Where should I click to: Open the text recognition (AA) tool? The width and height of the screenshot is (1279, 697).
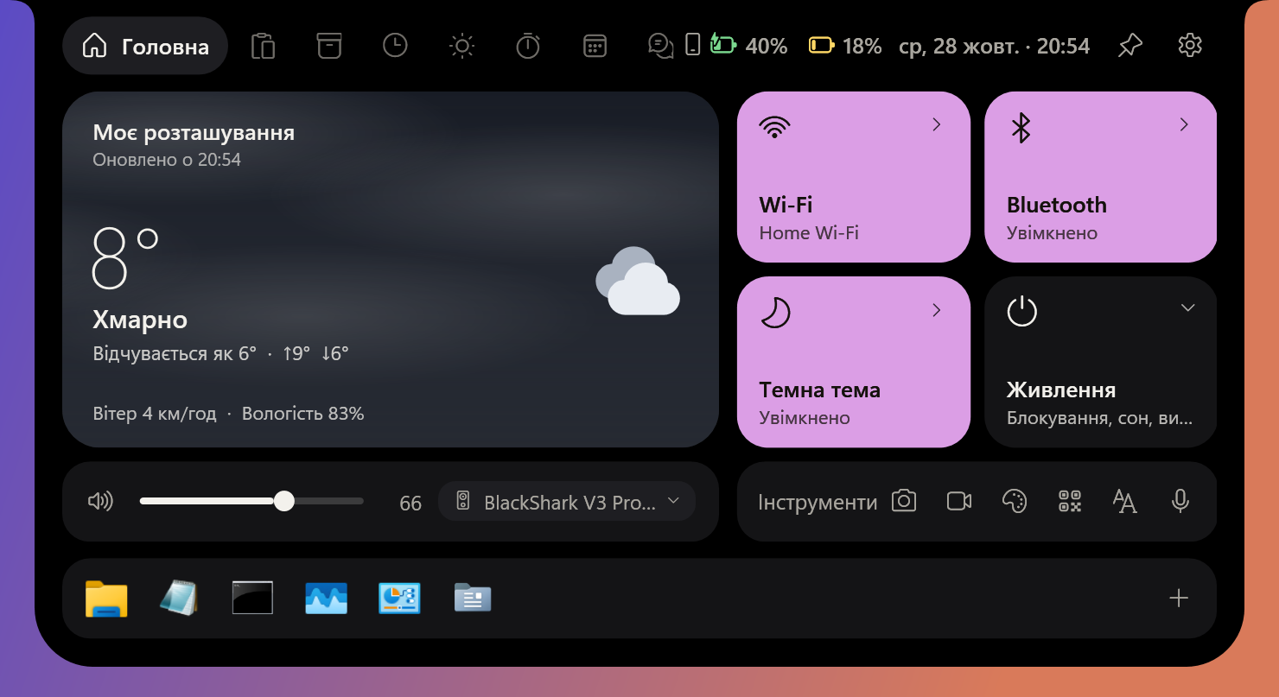[x=1125, y=501]
